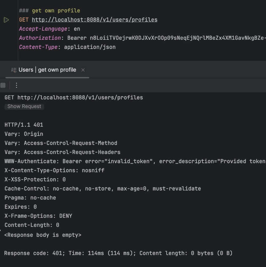Viewport: 266px width, 267px height.
Task: Click the Accept-Language header line
Action: pyautogui.click(x=50, y=29)
